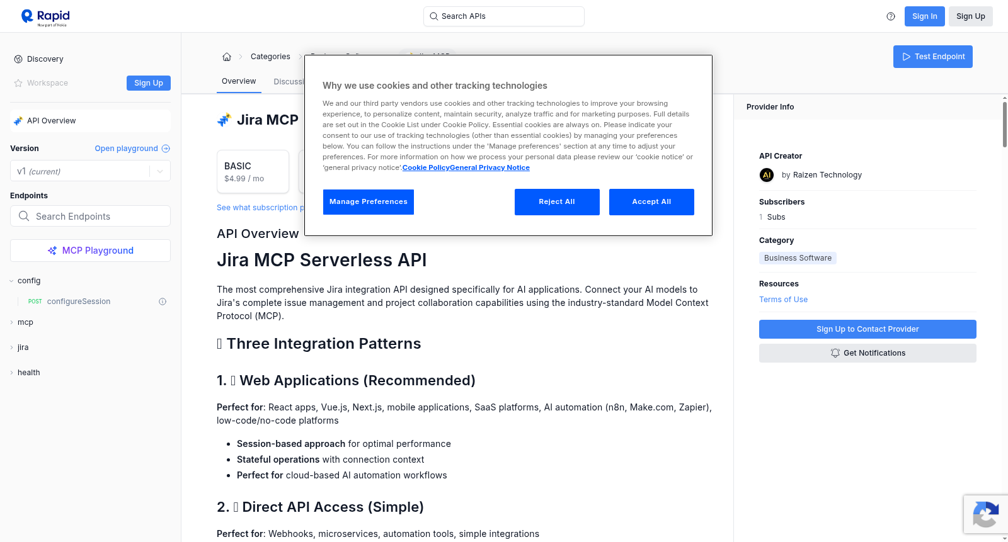Screen dimensions: 1008x542
Task: Follow the Open playground link
Action: tap(132, 149)
